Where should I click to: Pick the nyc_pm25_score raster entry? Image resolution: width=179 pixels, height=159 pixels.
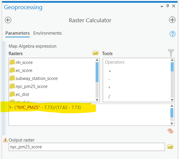(x=31, y=86)
